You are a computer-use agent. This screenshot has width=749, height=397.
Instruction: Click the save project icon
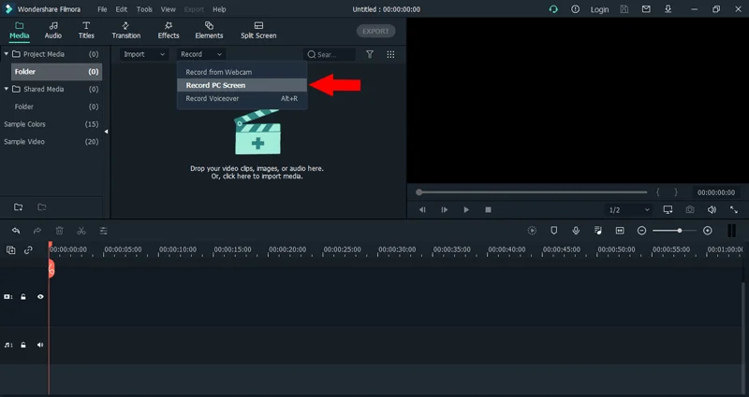pyautogui.click(x=624, y=9)
